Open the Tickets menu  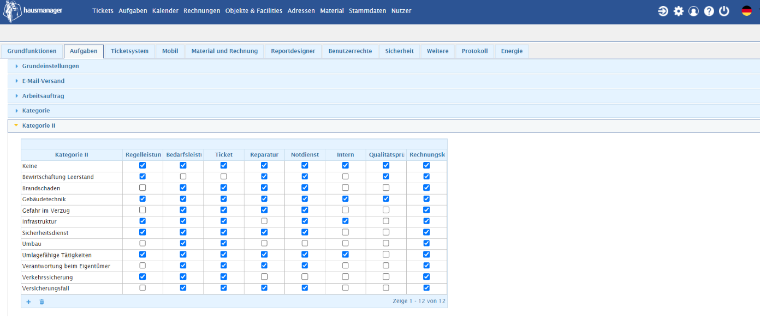click(x=103, y=11)
